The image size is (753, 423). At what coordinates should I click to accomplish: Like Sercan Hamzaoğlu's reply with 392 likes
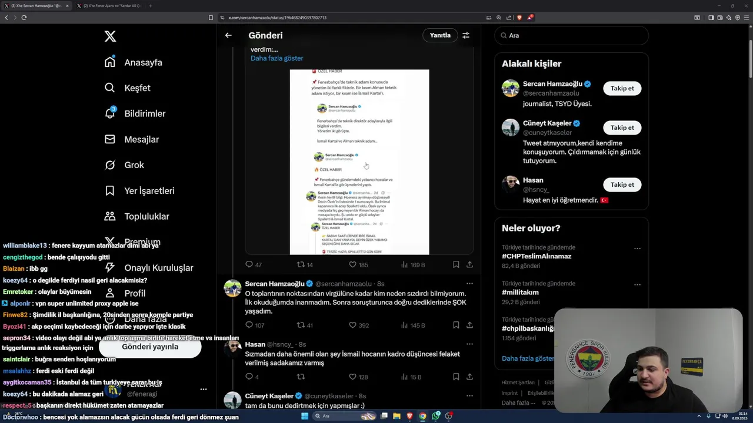click(358, 325)
